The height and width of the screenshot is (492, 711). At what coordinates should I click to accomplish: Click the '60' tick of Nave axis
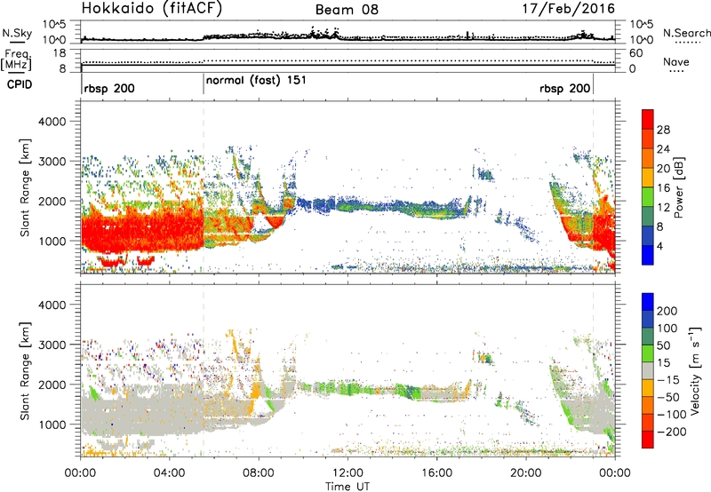pos(636,53)
